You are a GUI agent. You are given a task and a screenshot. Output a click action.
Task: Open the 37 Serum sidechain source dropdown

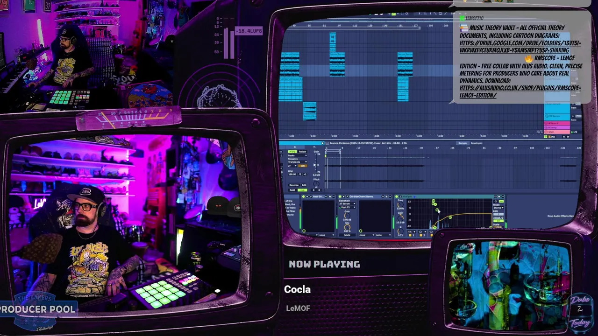tap(348, 203)
